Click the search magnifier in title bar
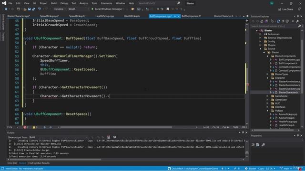 click(179, 3)
